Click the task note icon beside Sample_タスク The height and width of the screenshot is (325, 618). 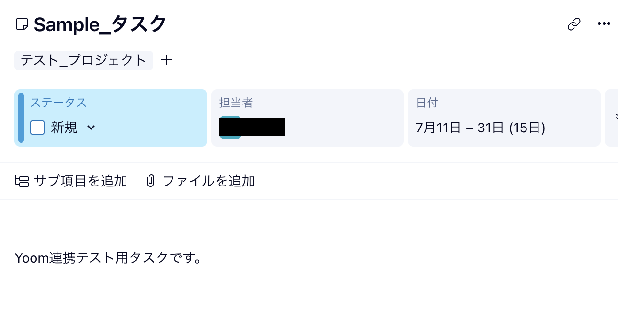(x=22, y=24)
